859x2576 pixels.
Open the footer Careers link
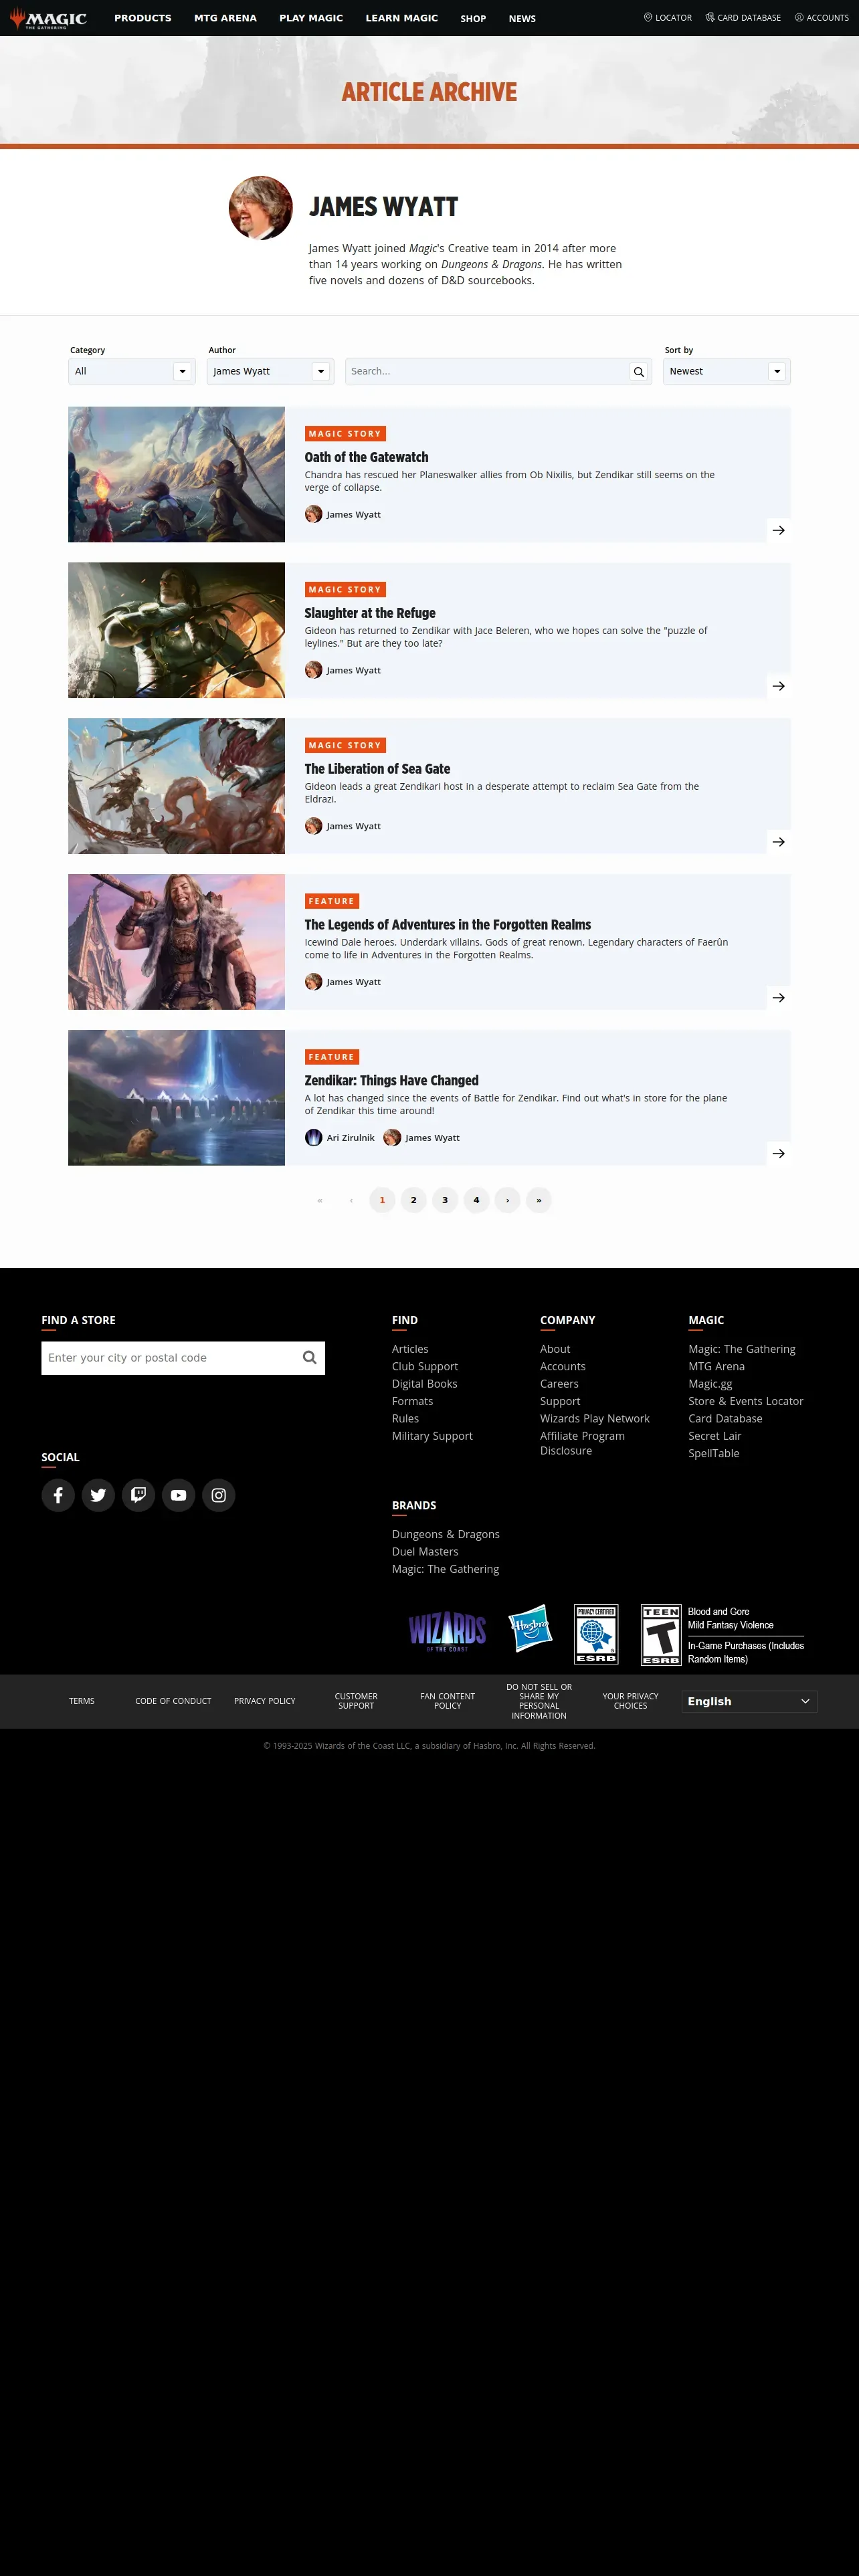pos(559,1384)
